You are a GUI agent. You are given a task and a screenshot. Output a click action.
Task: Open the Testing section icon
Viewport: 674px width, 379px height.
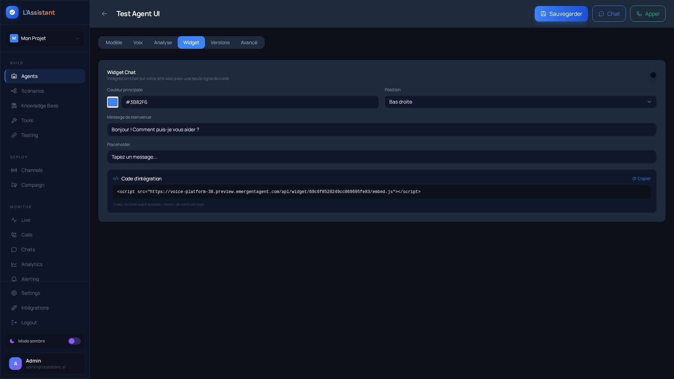pyautogui.click(x=14, y=135)
